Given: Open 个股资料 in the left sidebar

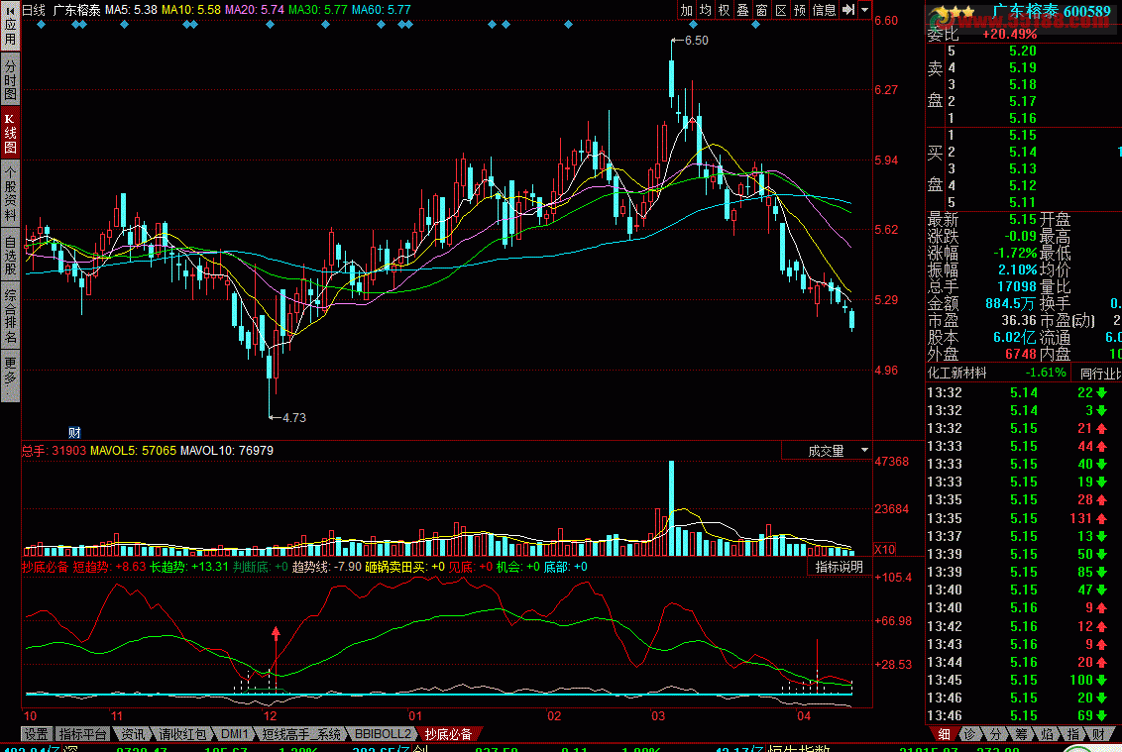Looking at the screenshot, I should coord(10,194).
